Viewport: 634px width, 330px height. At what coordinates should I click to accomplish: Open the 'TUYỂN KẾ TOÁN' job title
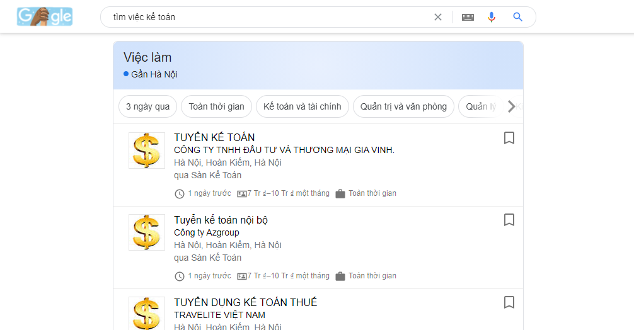(214, 137)
